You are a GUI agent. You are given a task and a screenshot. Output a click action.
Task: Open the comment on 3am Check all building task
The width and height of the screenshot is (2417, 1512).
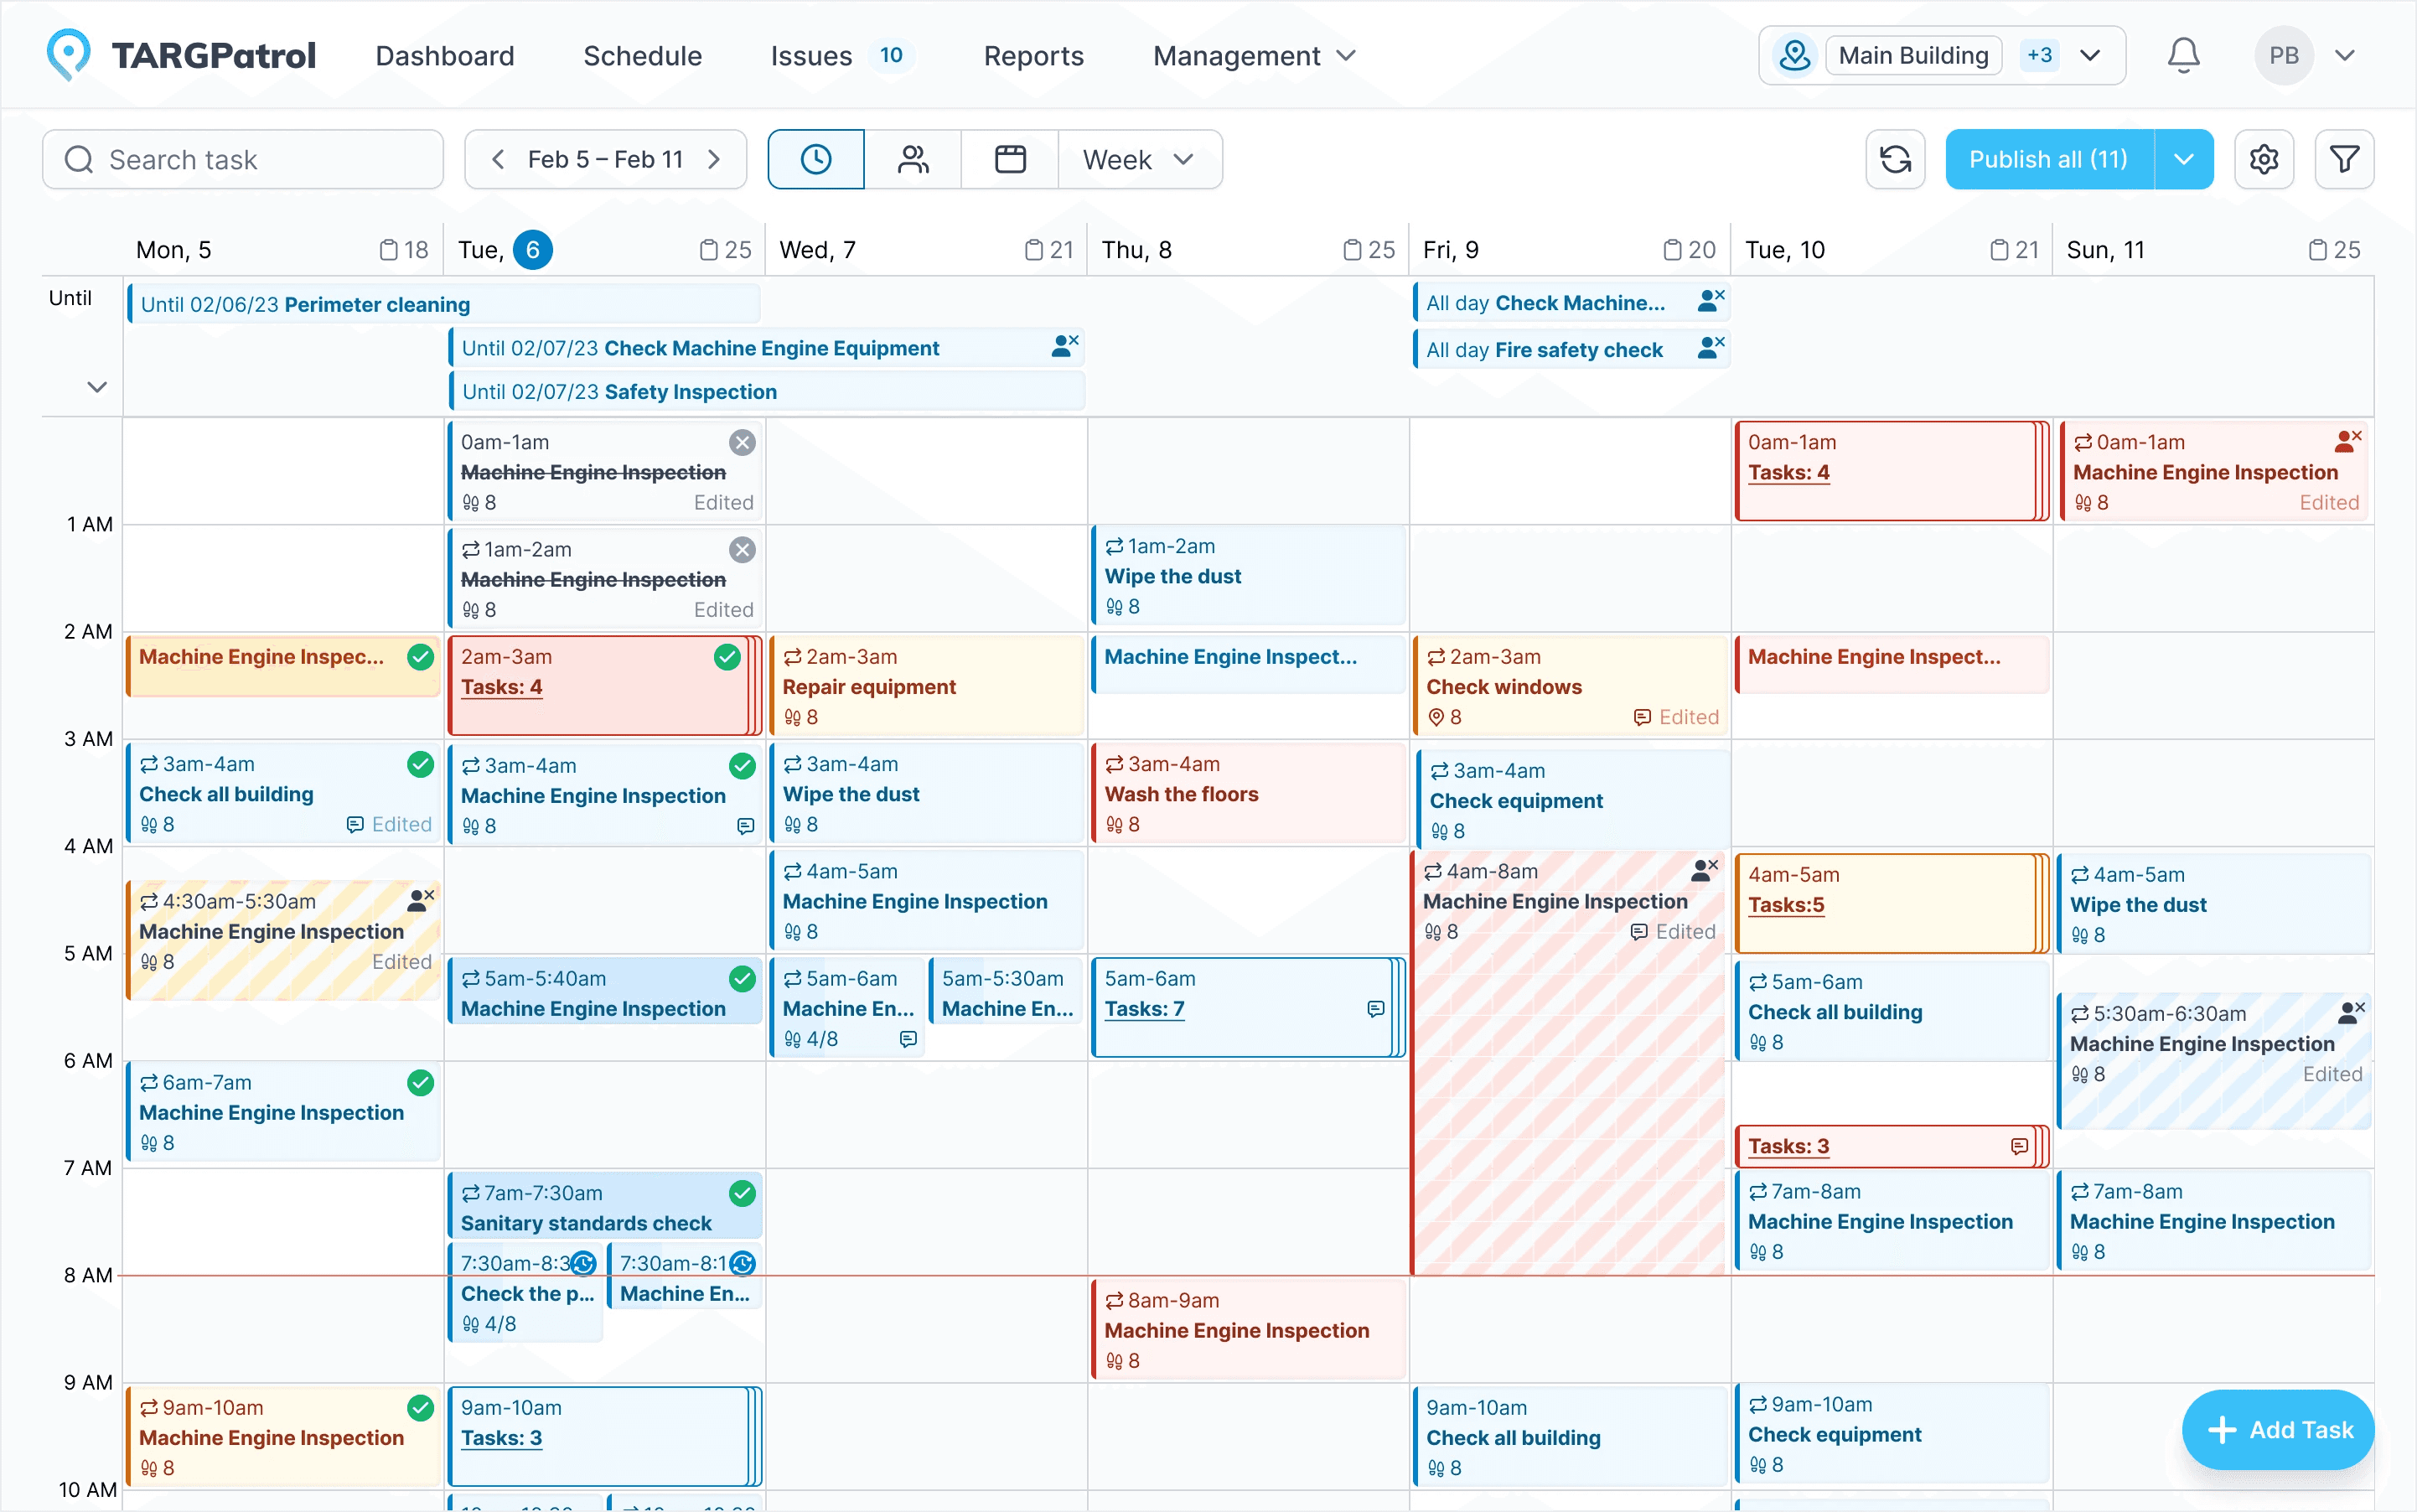[355, 824]
